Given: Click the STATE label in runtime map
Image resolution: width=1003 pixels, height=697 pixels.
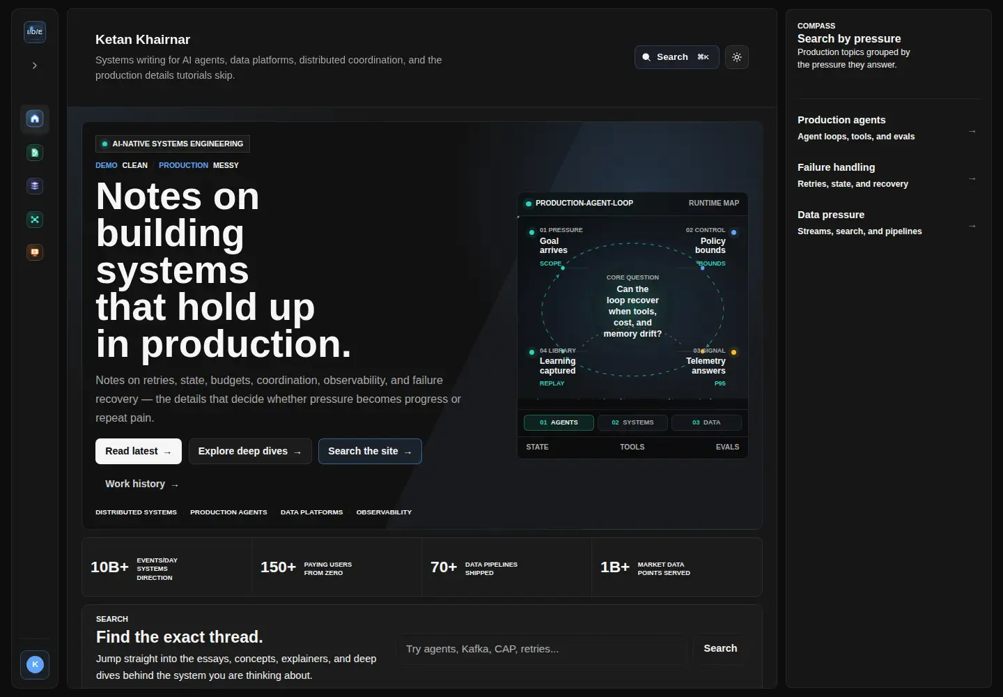Looking at the screenshot, I should pyautogui.click(x=537, y=447).
